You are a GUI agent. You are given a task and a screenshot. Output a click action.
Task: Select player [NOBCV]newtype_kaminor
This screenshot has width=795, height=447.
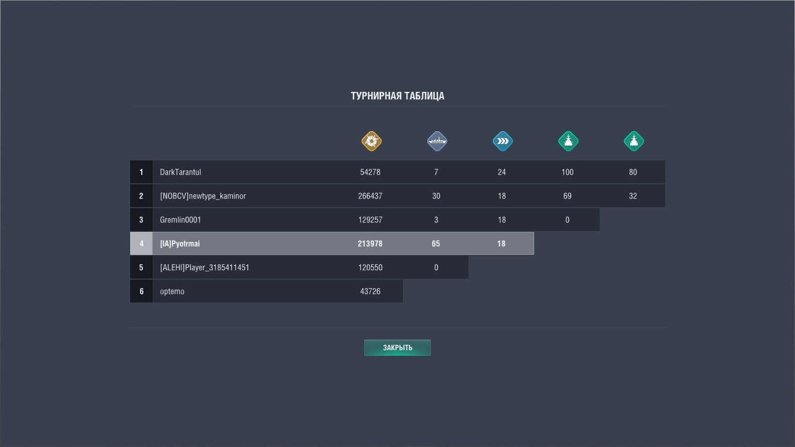(x=203, y=196)
